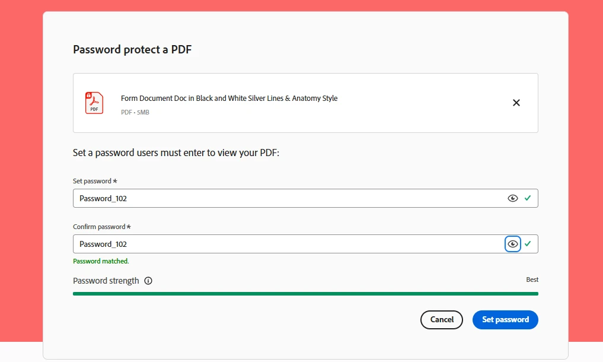
Task: Select the Confirm password input field
Action: [x=237, y=243]
